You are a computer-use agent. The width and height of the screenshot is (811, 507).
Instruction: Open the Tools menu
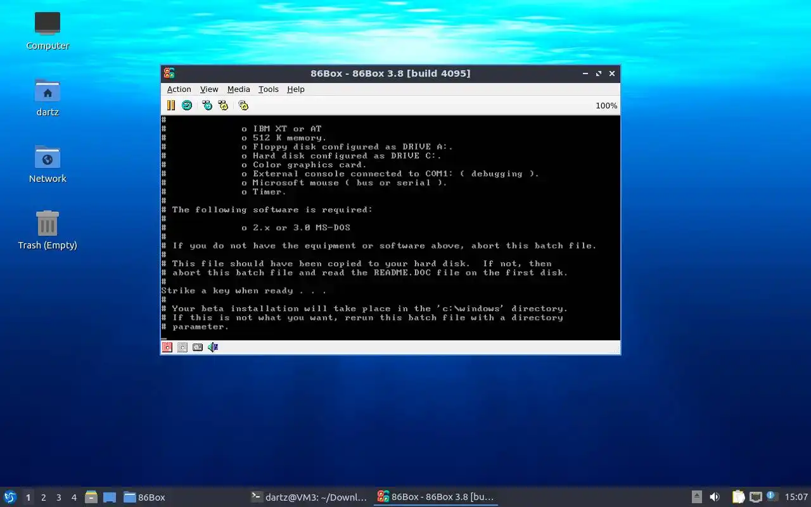(x=269, y=89)
